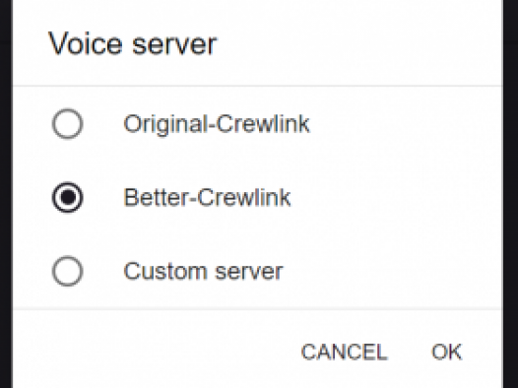Confirm selection with the OK button

coord(447,352)
